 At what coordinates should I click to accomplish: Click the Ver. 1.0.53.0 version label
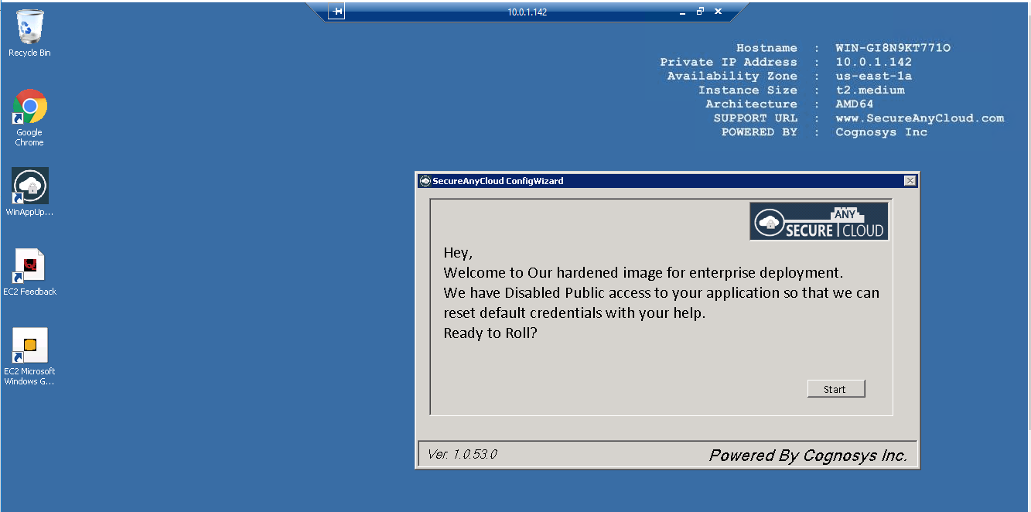point(462,455)
